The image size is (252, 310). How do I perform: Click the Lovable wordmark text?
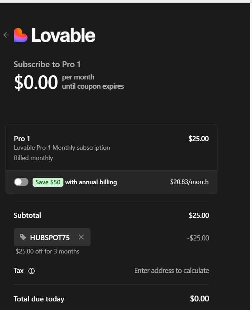(63, 35)
